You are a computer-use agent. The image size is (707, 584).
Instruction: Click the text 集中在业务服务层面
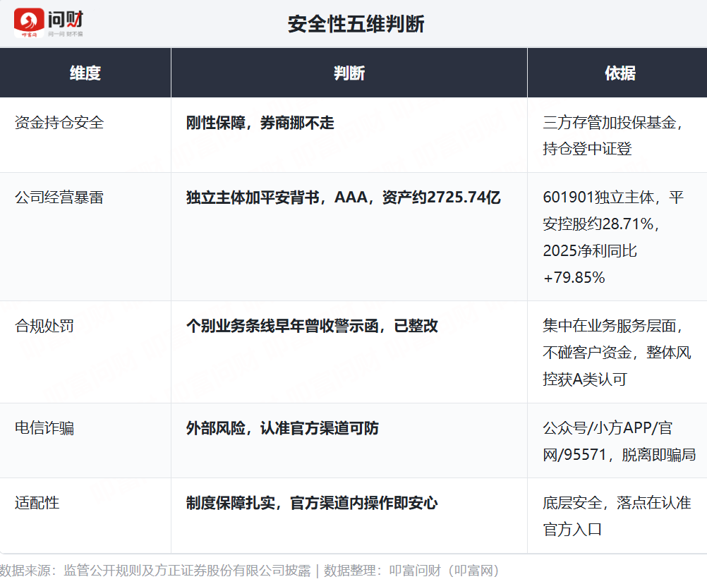tap(610, 326)
